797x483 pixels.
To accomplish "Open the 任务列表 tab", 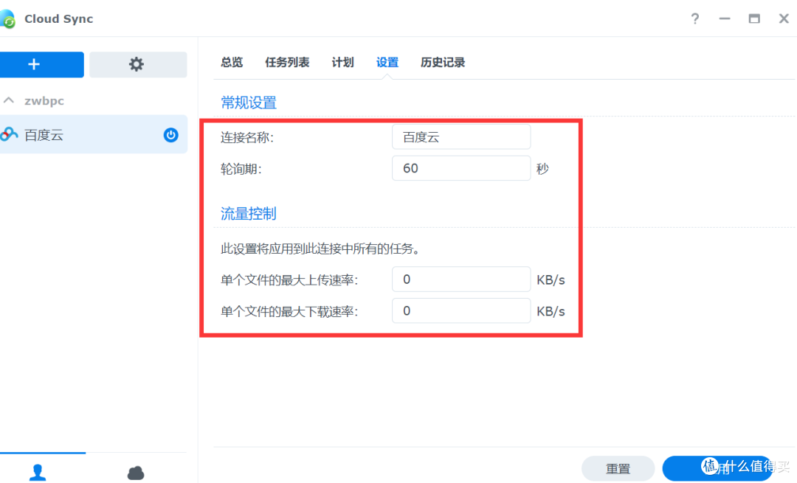I will [287, 63].
